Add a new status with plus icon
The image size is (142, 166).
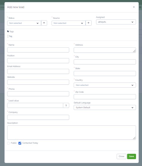pyautogui.click(x=44, y=23)
